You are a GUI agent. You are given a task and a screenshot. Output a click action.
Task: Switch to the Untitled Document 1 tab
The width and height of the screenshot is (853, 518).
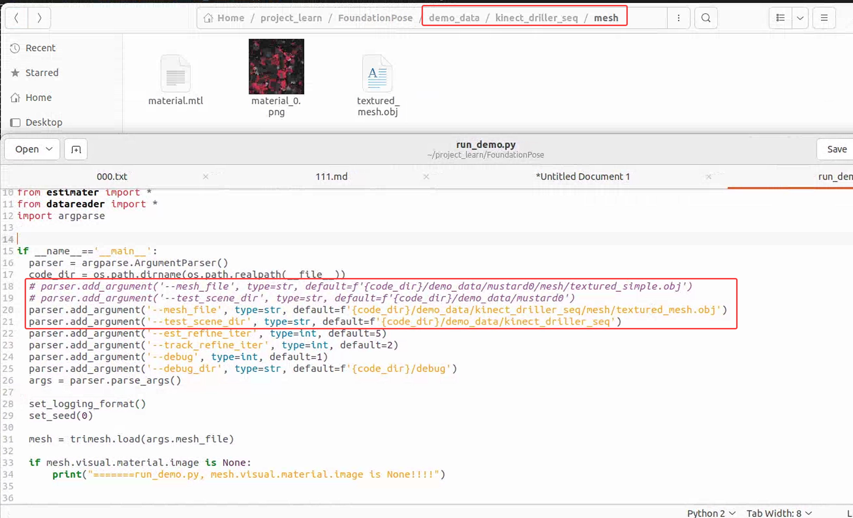(582, 177)
